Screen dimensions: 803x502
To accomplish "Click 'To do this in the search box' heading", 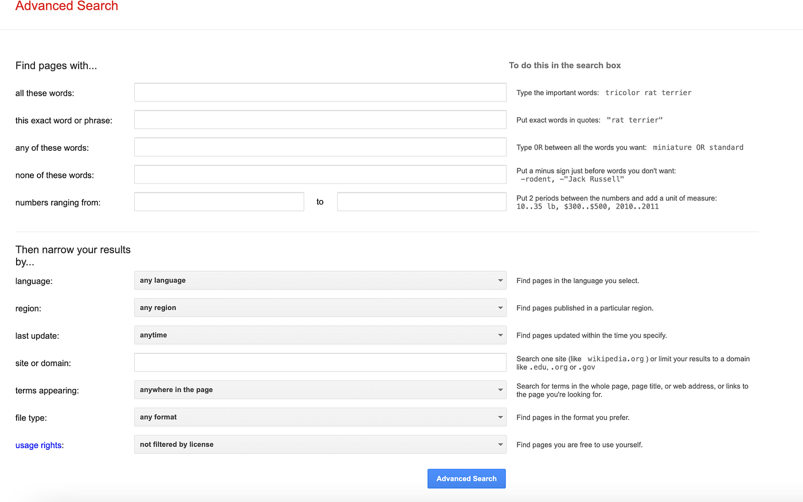I will (x=565, y=65).
